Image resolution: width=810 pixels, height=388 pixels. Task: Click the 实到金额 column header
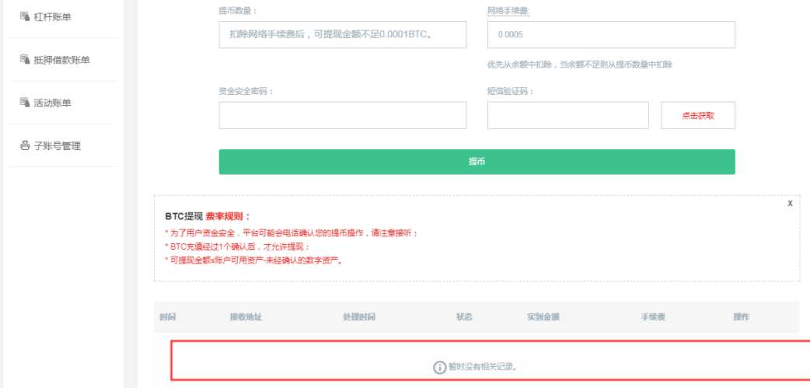pos(543,316)
